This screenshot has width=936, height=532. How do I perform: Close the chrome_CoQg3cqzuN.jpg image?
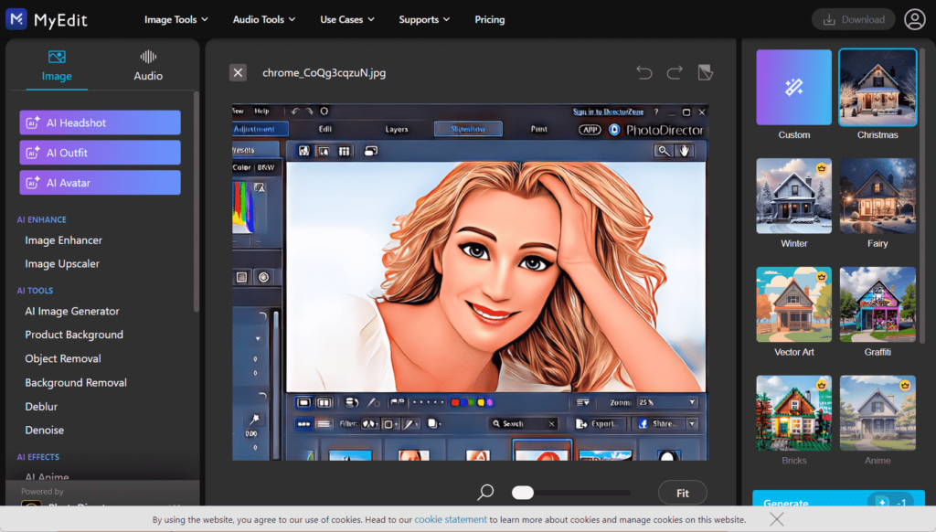coord(238,73)
